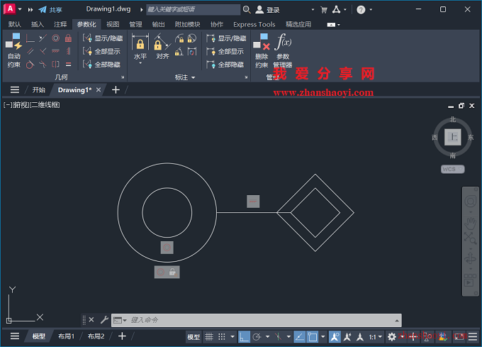Open the Insert (插入) ribbon tab
Image resolution: width=482 pixels, height=347 pixels.
[38, 24]
